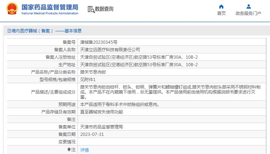The image size is (270, 154).
Task: Click the product description paragraph
Action: coord(170,92)
